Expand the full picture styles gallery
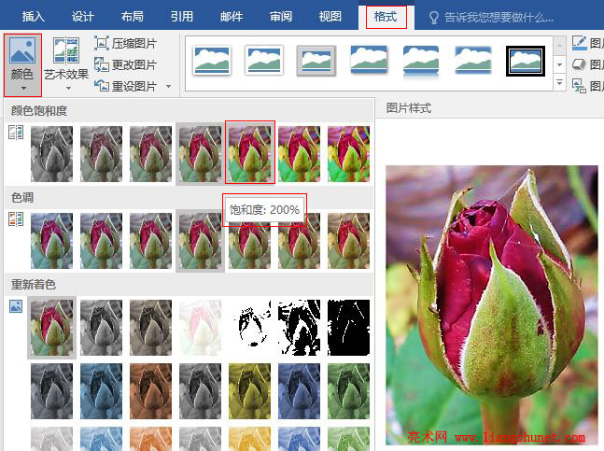Viewport: 604px width, 451px height. (x=560, y=82)
